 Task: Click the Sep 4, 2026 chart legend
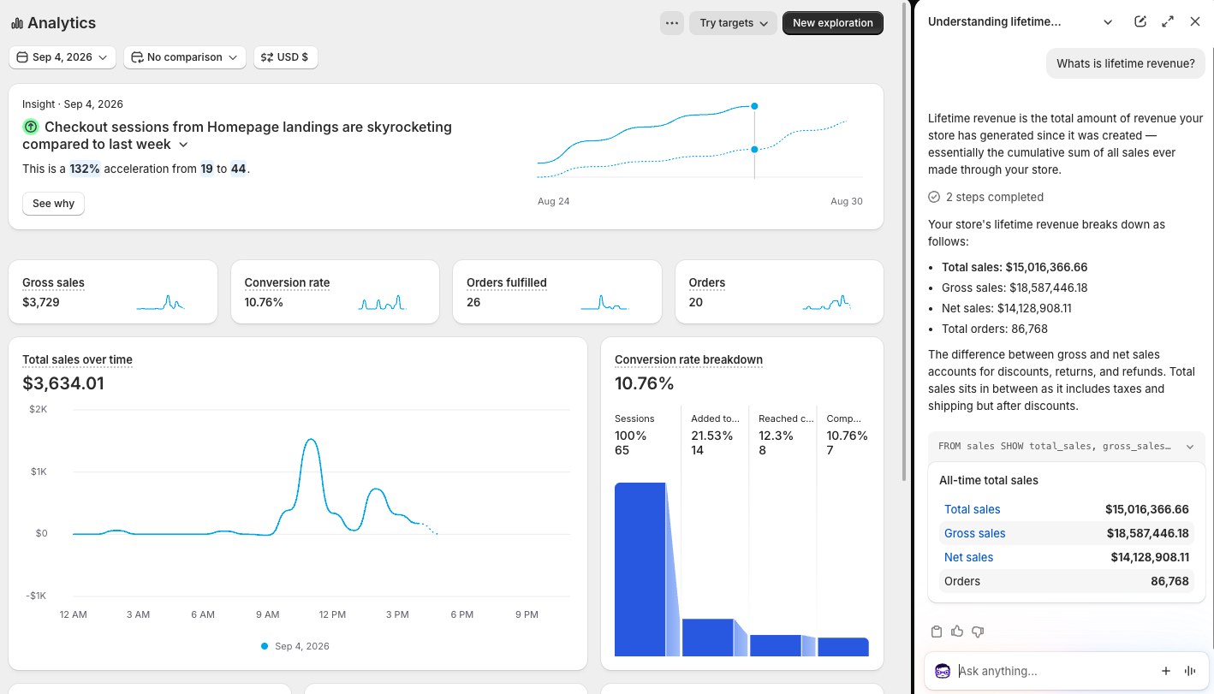295,646
